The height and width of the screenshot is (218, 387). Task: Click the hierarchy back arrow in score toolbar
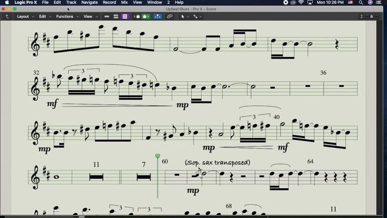7,16
